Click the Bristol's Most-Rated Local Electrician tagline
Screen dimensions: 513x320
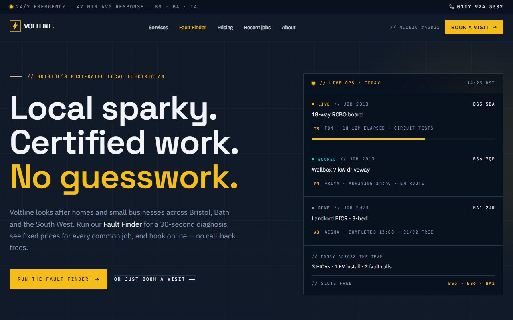click(96, 76)
